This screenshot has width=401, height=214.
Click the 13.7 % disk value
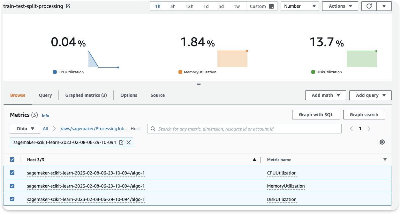[x=327, y=42]
